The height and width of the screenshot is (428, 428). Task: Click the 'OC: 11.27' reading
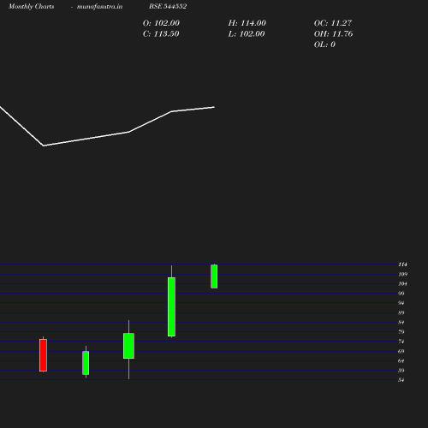[x=333, y=23]
